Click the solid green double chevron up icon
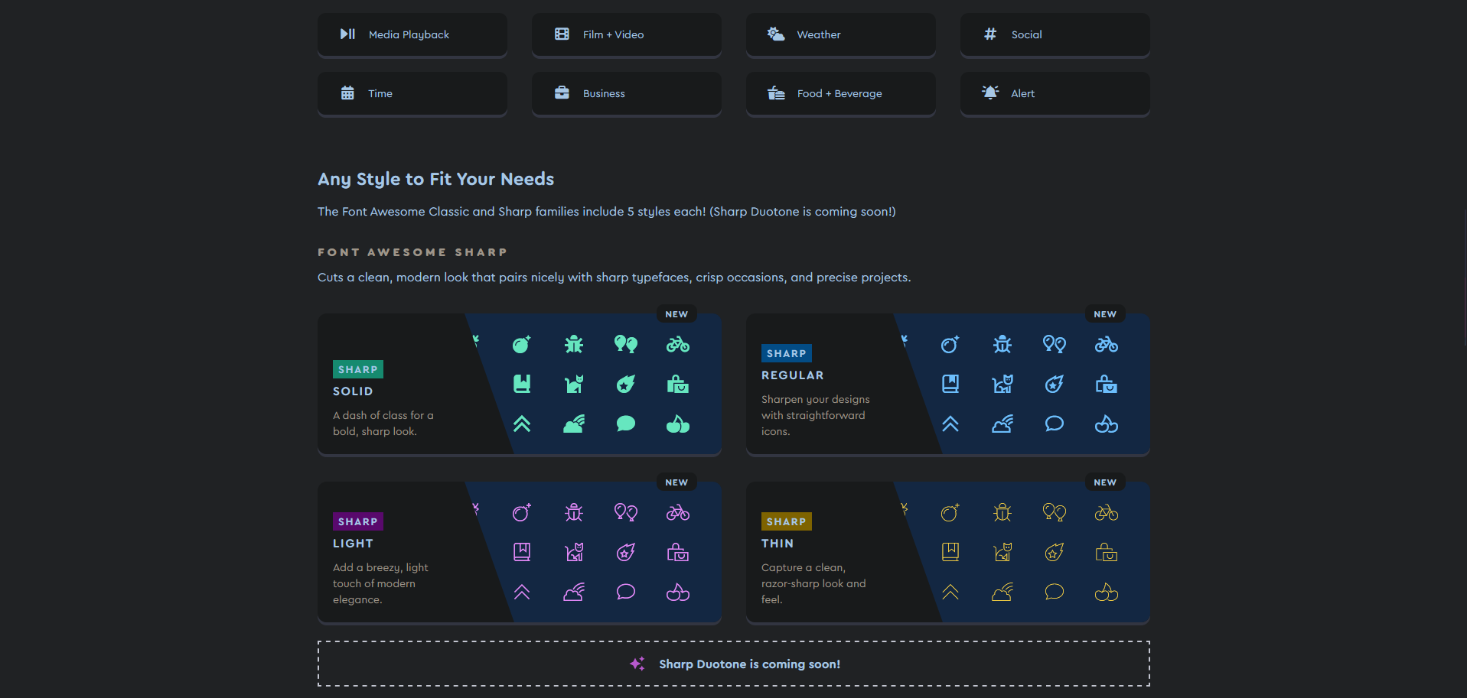The image size is (1467, 698). (x=521, y=424)
